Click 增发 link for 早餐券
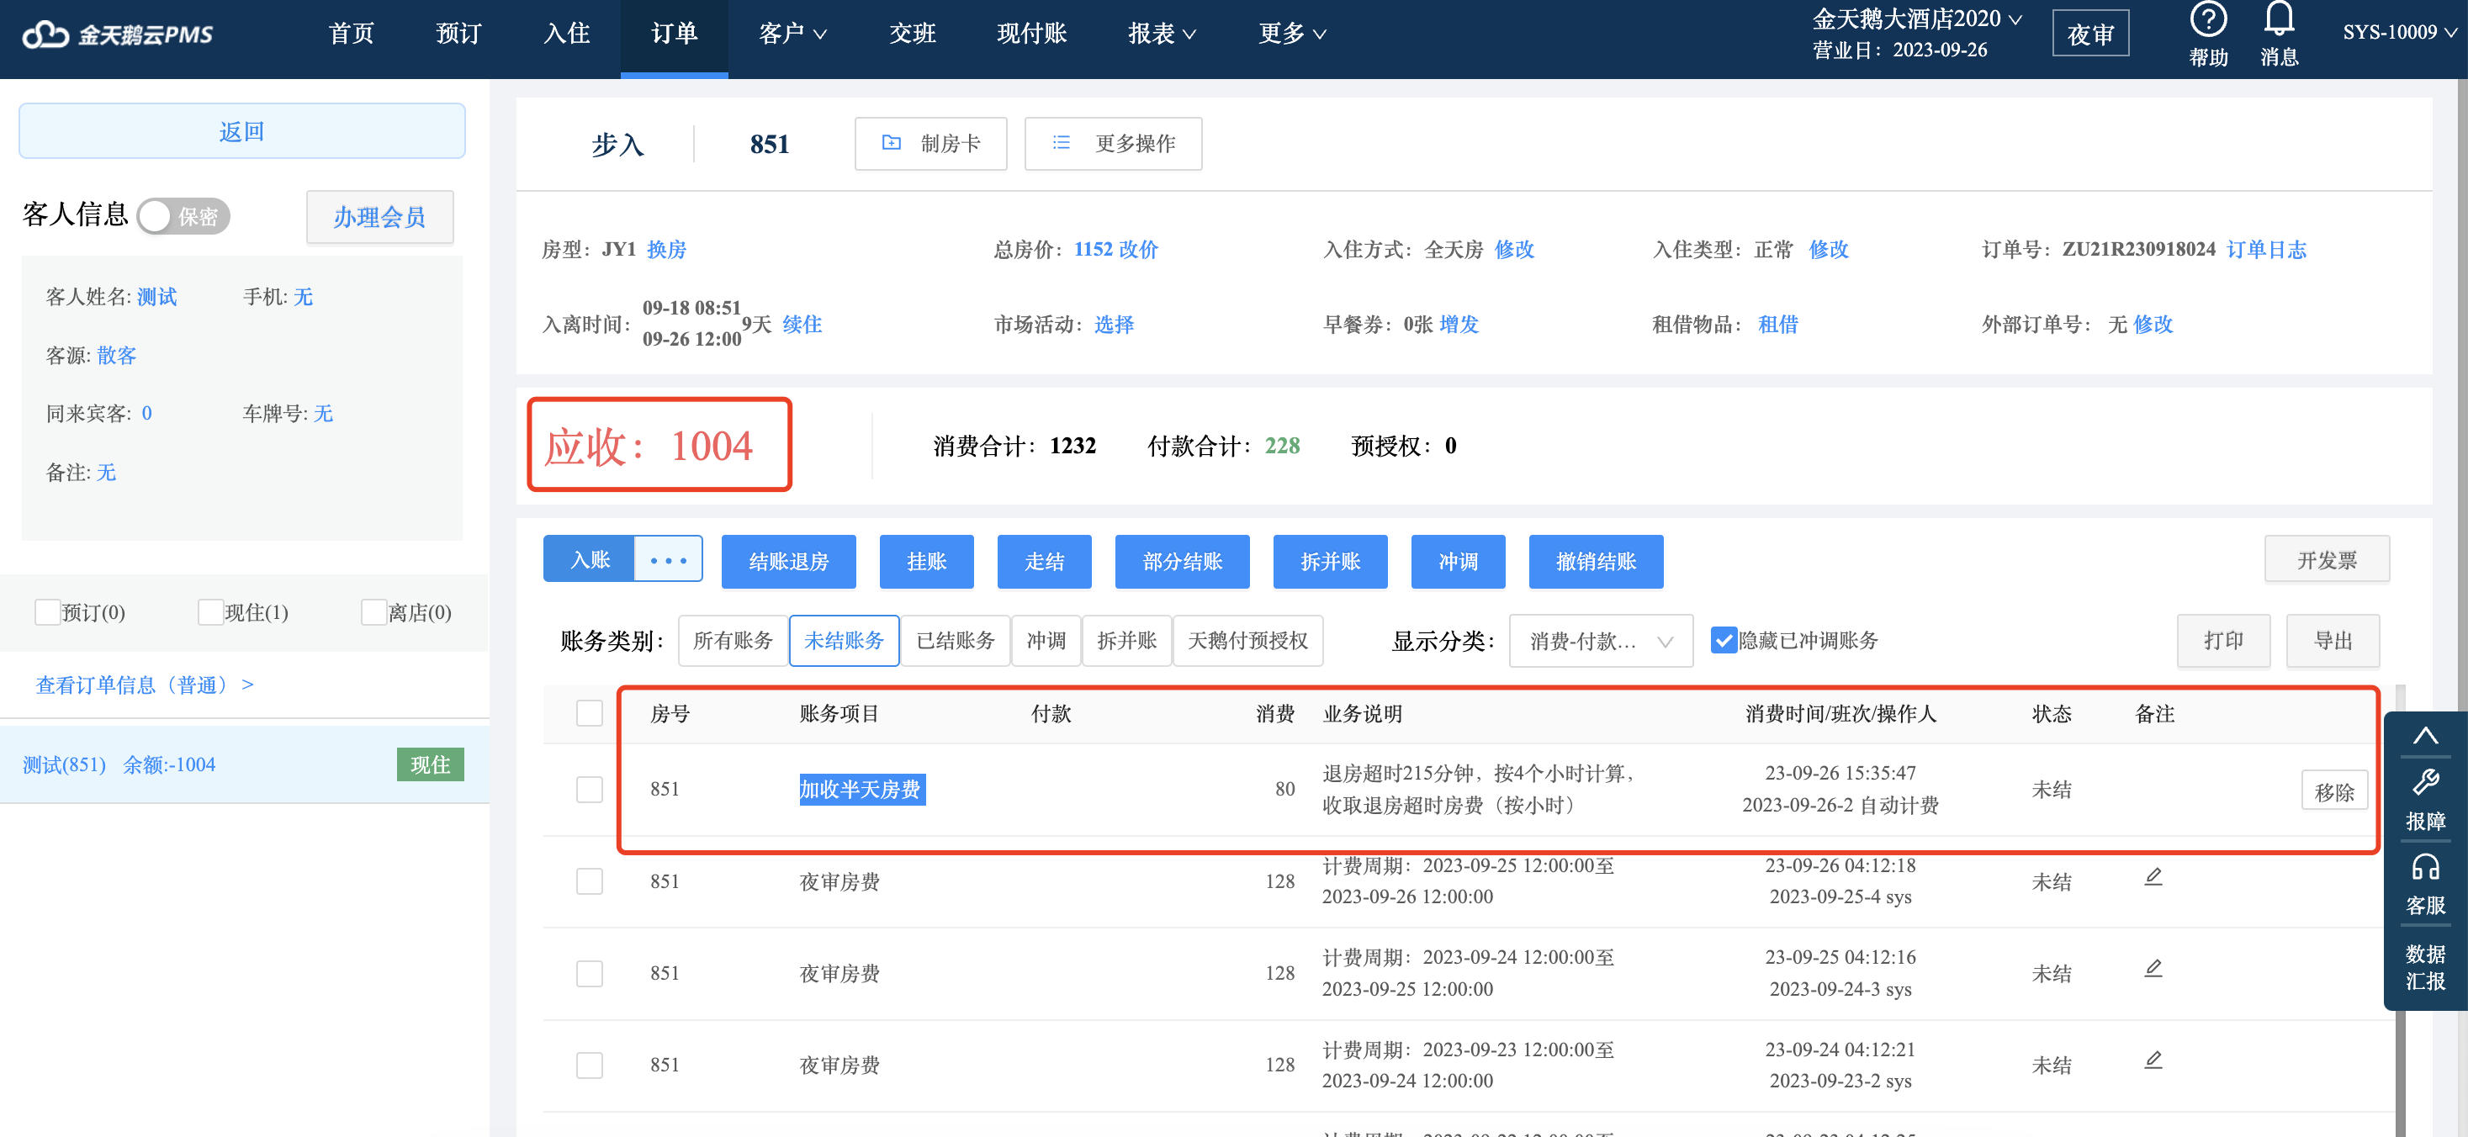This screenshot has width=2468, height=1137. [1459, 324]
